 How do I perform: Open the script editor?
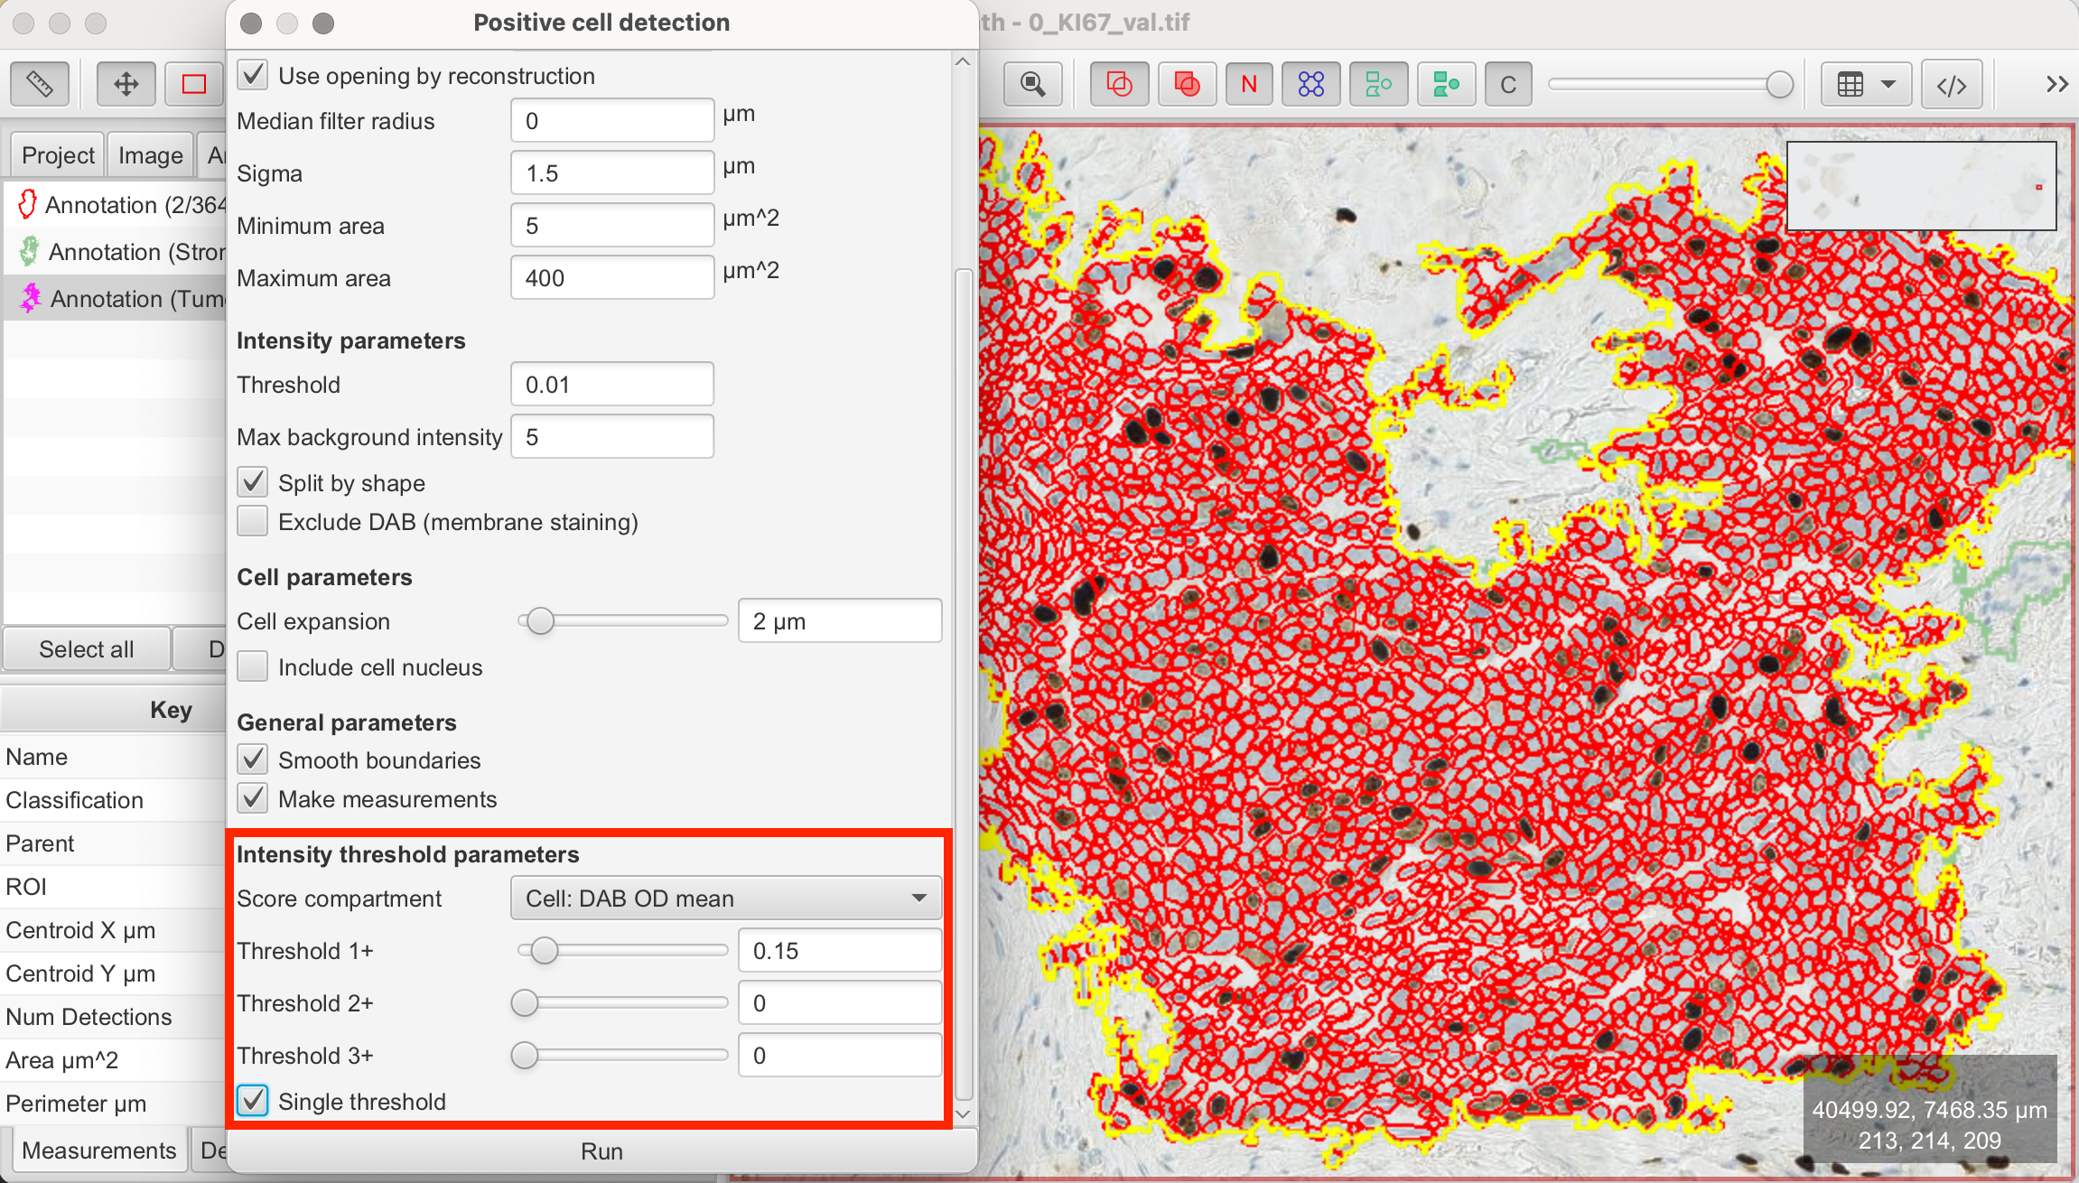click(x=1952, y=83)
